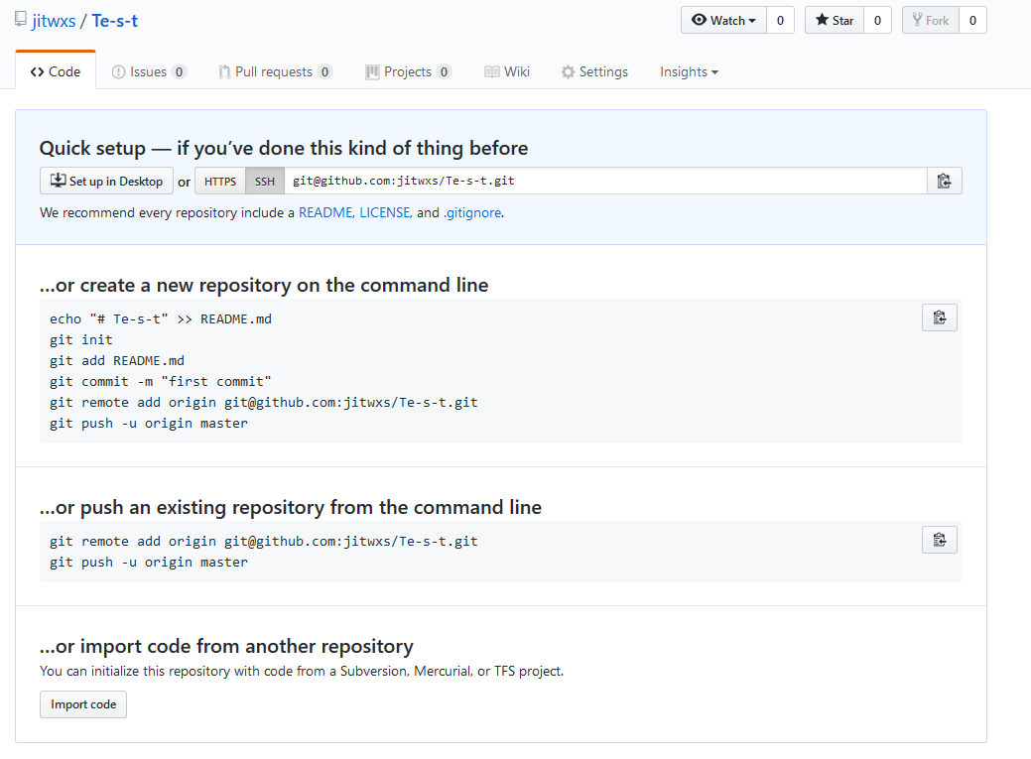Open the .gitignore link
1031x759 pixels.
click(472, 212)
